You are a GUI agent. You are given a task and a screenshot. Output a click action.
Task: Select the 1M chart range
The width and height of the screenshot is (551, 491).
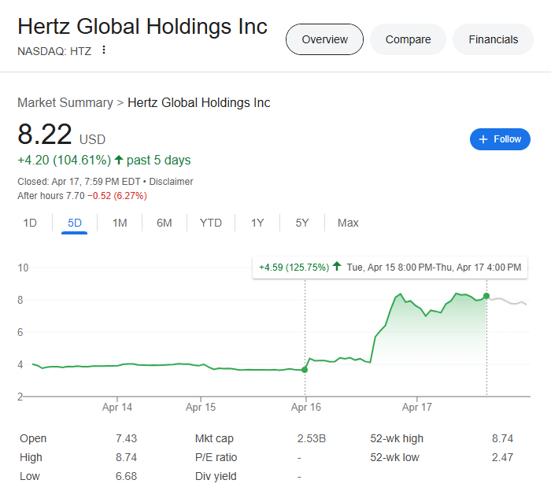click(120, 223)
